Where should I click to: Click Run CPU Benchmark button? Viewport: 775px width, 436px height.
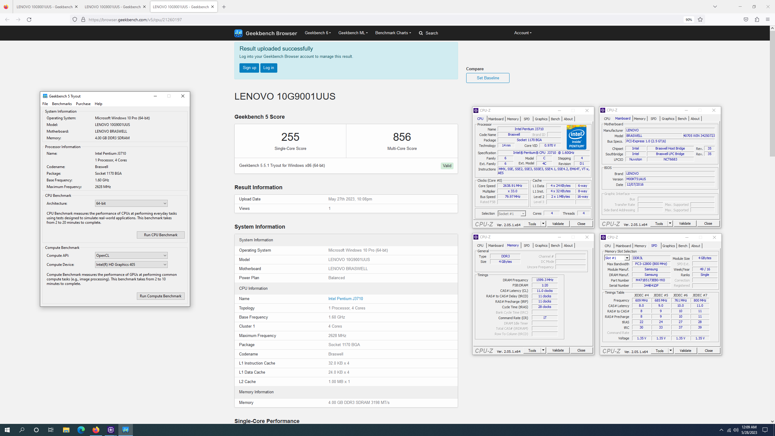(161, 235)
